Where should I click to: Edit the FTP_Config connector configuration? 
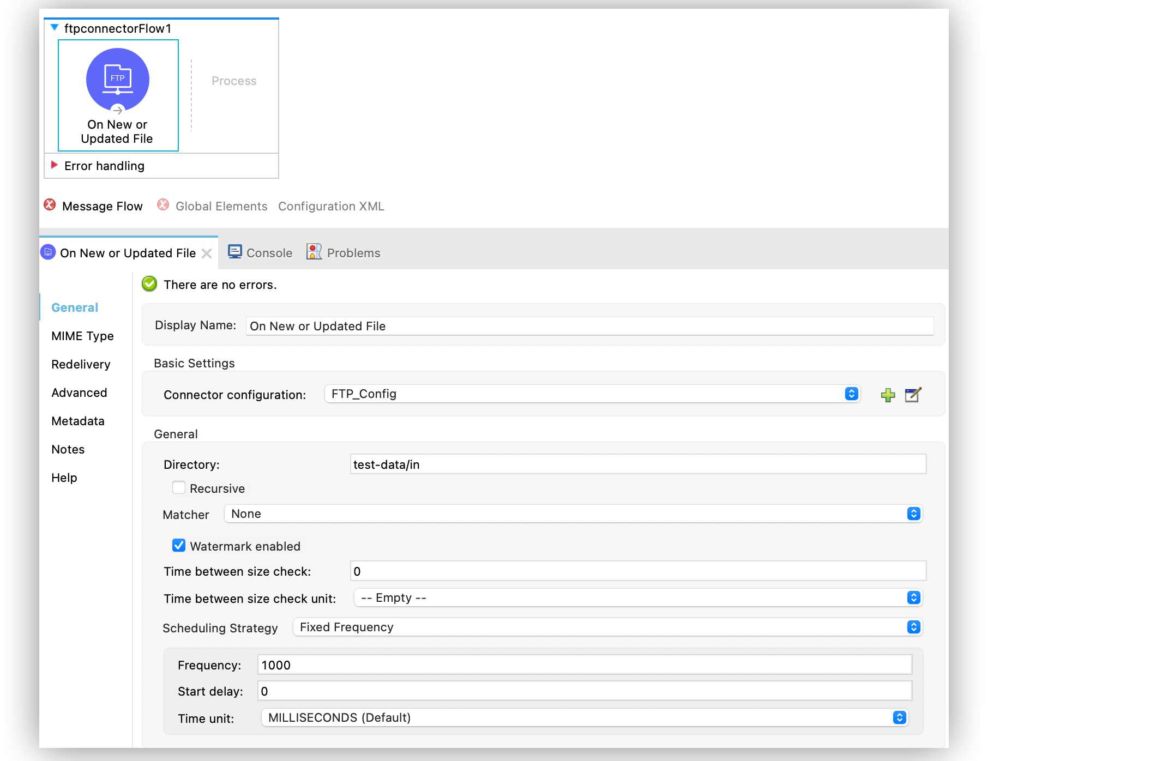click(913, 395)
